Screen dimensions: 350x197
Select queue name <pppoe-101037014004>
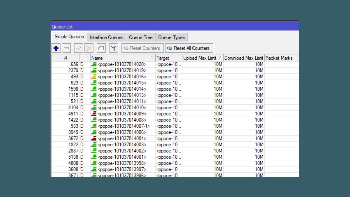122,138
